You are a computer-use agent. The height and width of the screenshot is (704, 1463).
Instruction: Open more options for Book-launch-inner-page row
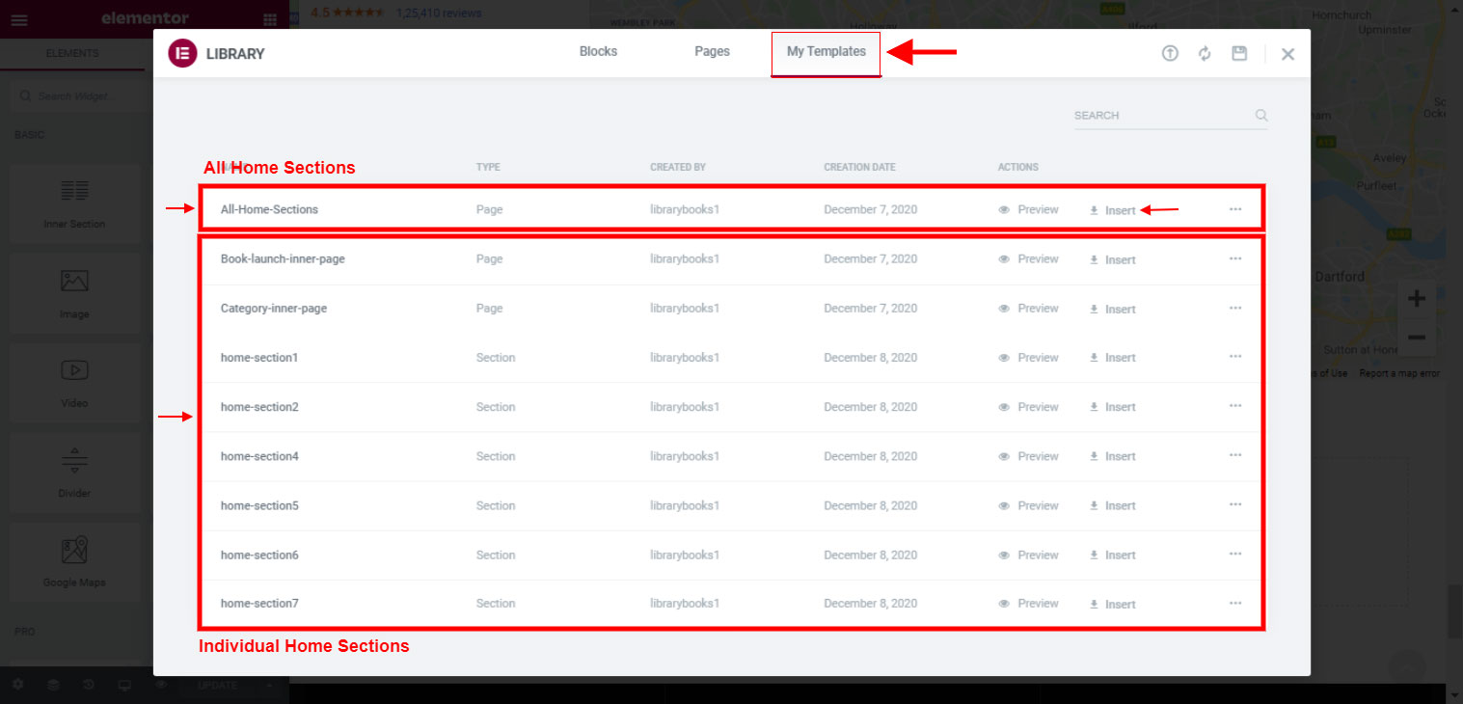coord(1235,258)
